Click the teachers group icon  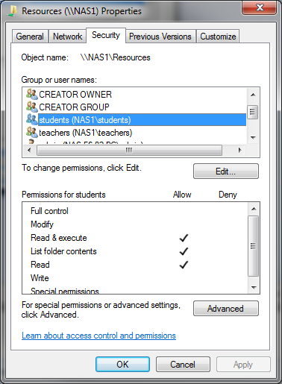32,132
